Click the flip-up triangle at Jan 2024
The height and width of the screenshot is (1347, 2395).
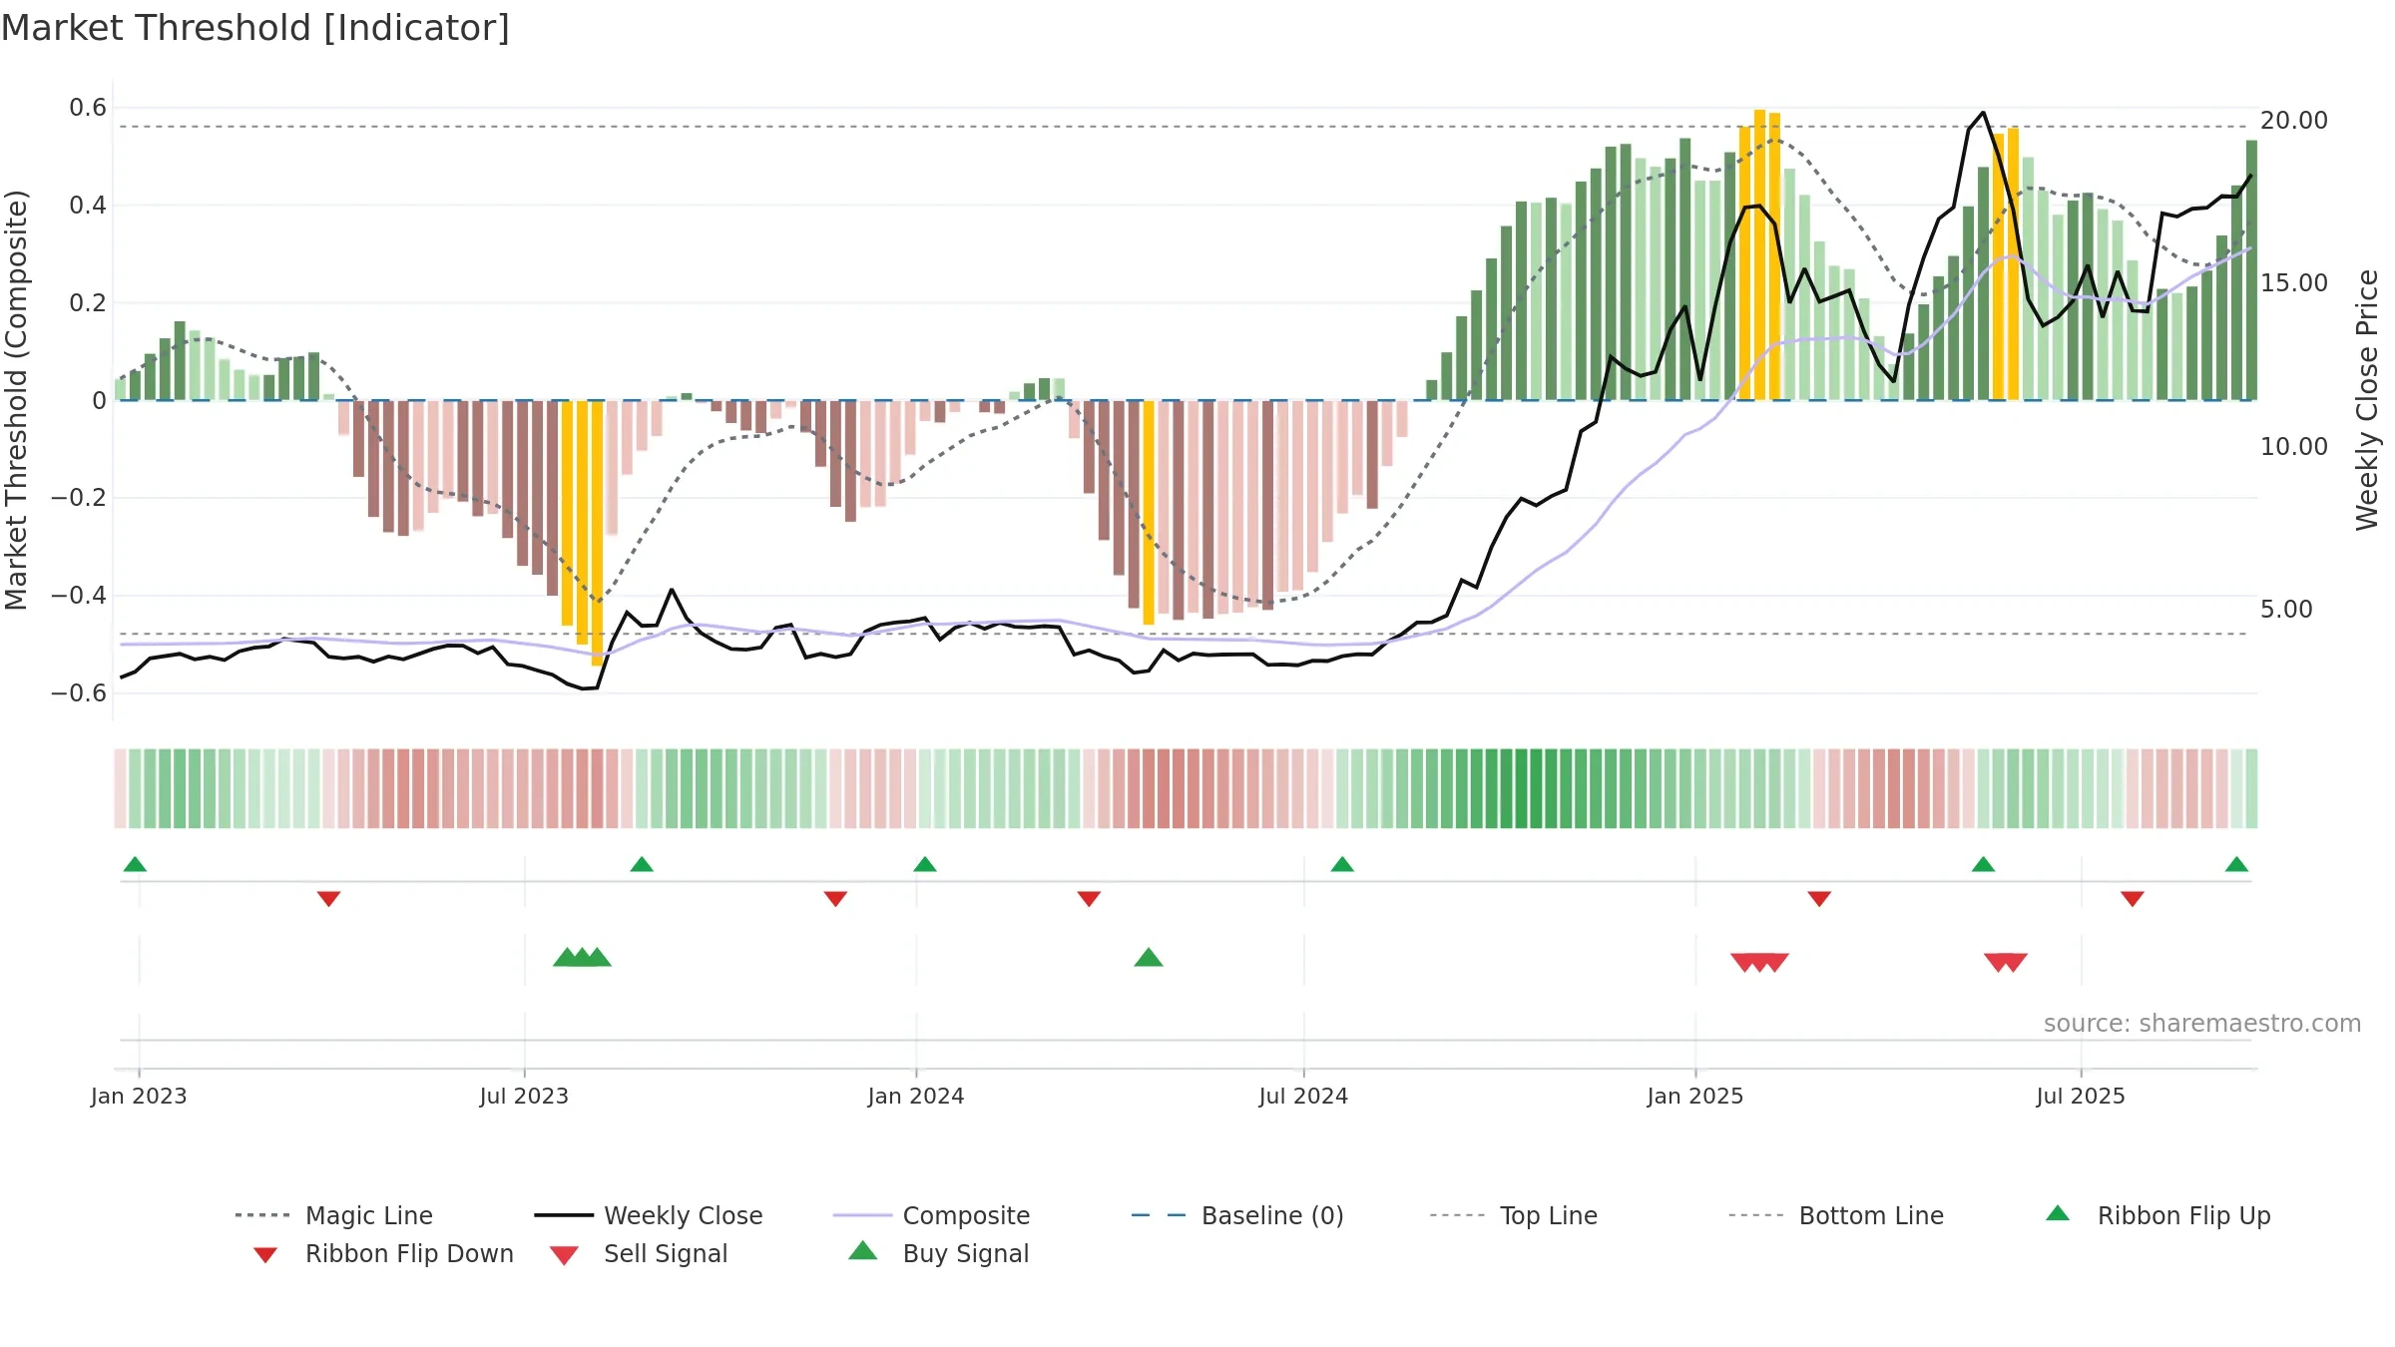tap(925, 864)
